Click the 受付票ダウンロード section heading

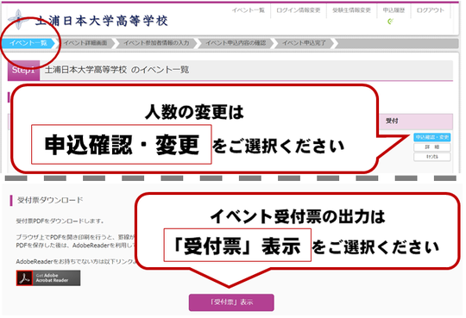pos(50,200)
